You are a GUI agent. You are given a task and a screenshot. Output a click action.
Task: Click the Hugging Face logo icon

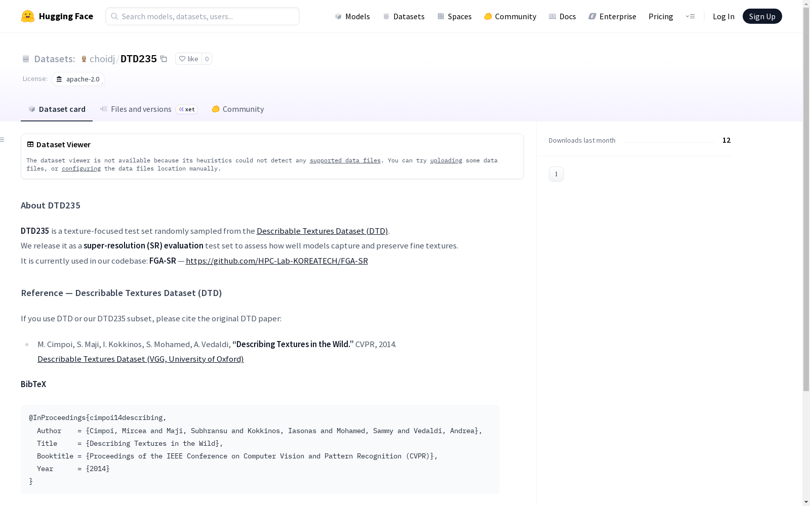28,16
